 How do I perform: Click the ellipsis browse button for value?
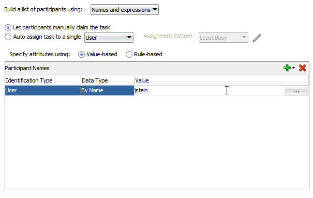[296, 91]
